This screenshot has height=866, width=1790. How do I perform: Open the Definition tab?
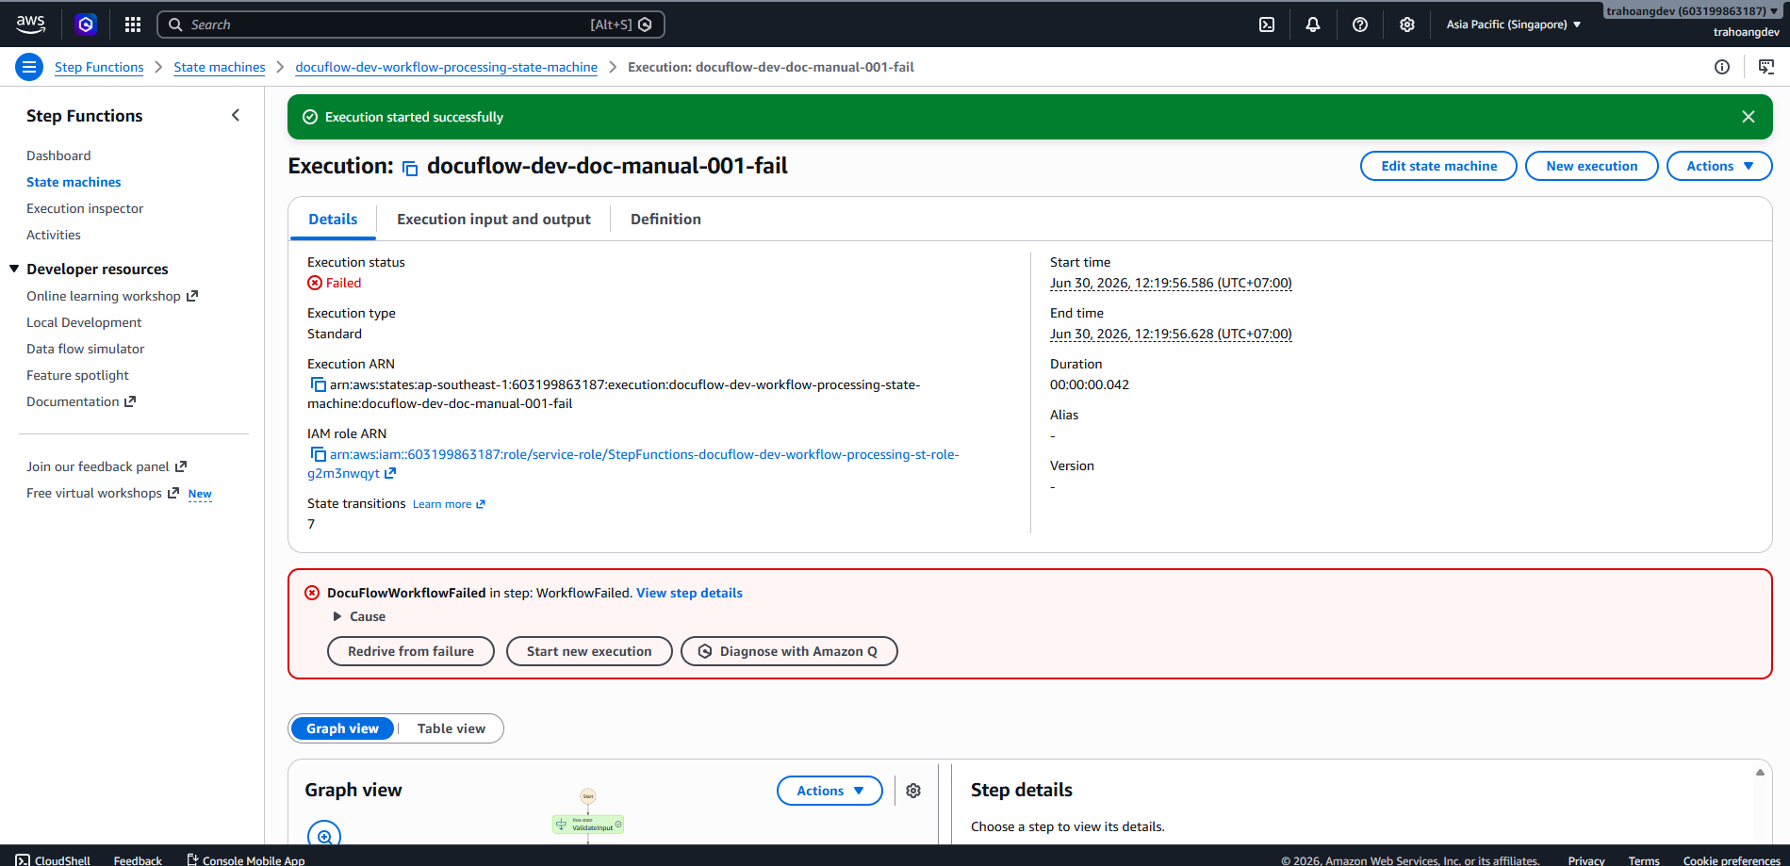[665, 219]
